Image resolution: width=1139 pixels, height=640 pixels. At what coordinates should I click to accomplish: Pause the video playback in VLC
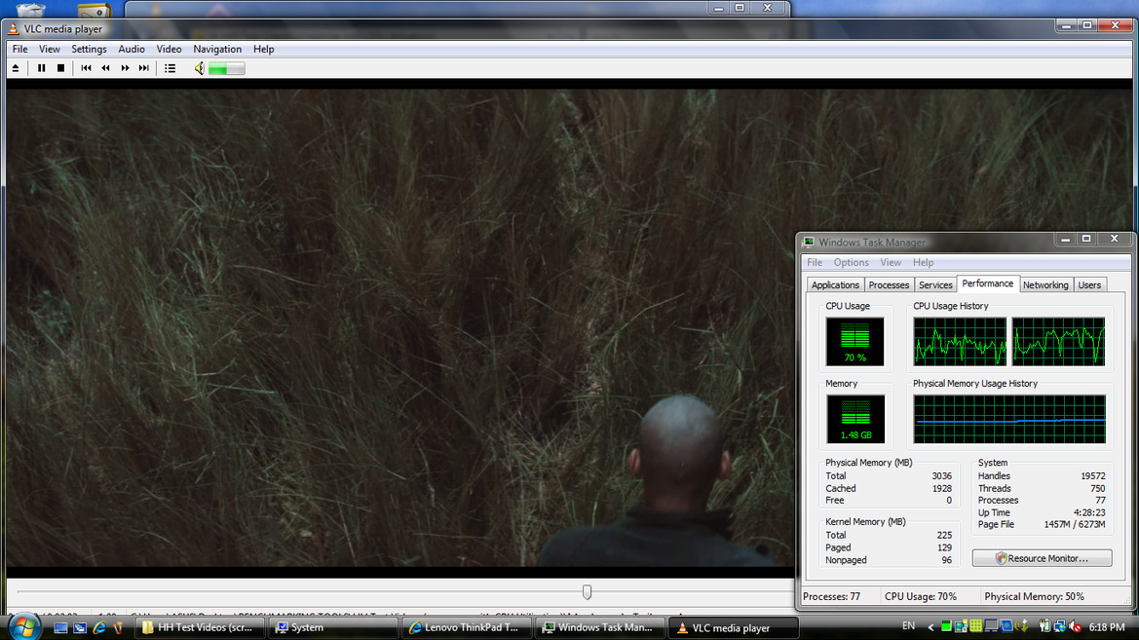41,68
